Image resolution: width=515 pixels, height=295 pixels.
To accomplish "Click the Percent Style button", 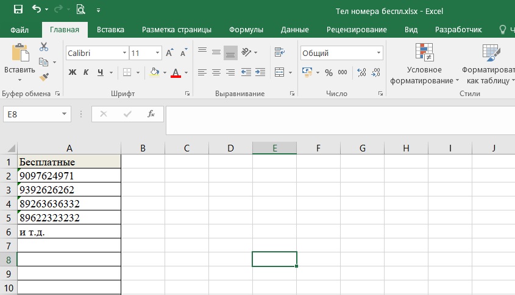I will coord(329,72).
